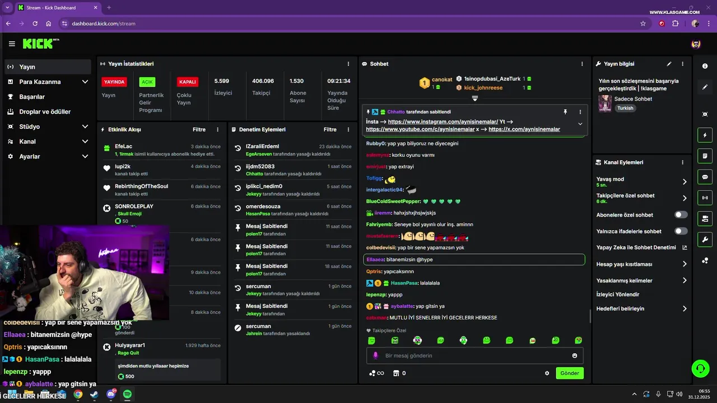Click the Sadece Sohbet category thumbnail
The width and height of the screenshot is (717, 403).
605,104
